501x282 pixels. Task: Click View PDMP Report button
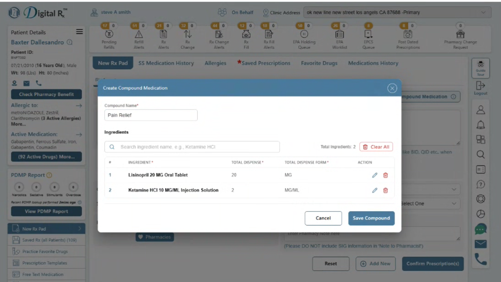pyautogui.click(x=46, y=211)
